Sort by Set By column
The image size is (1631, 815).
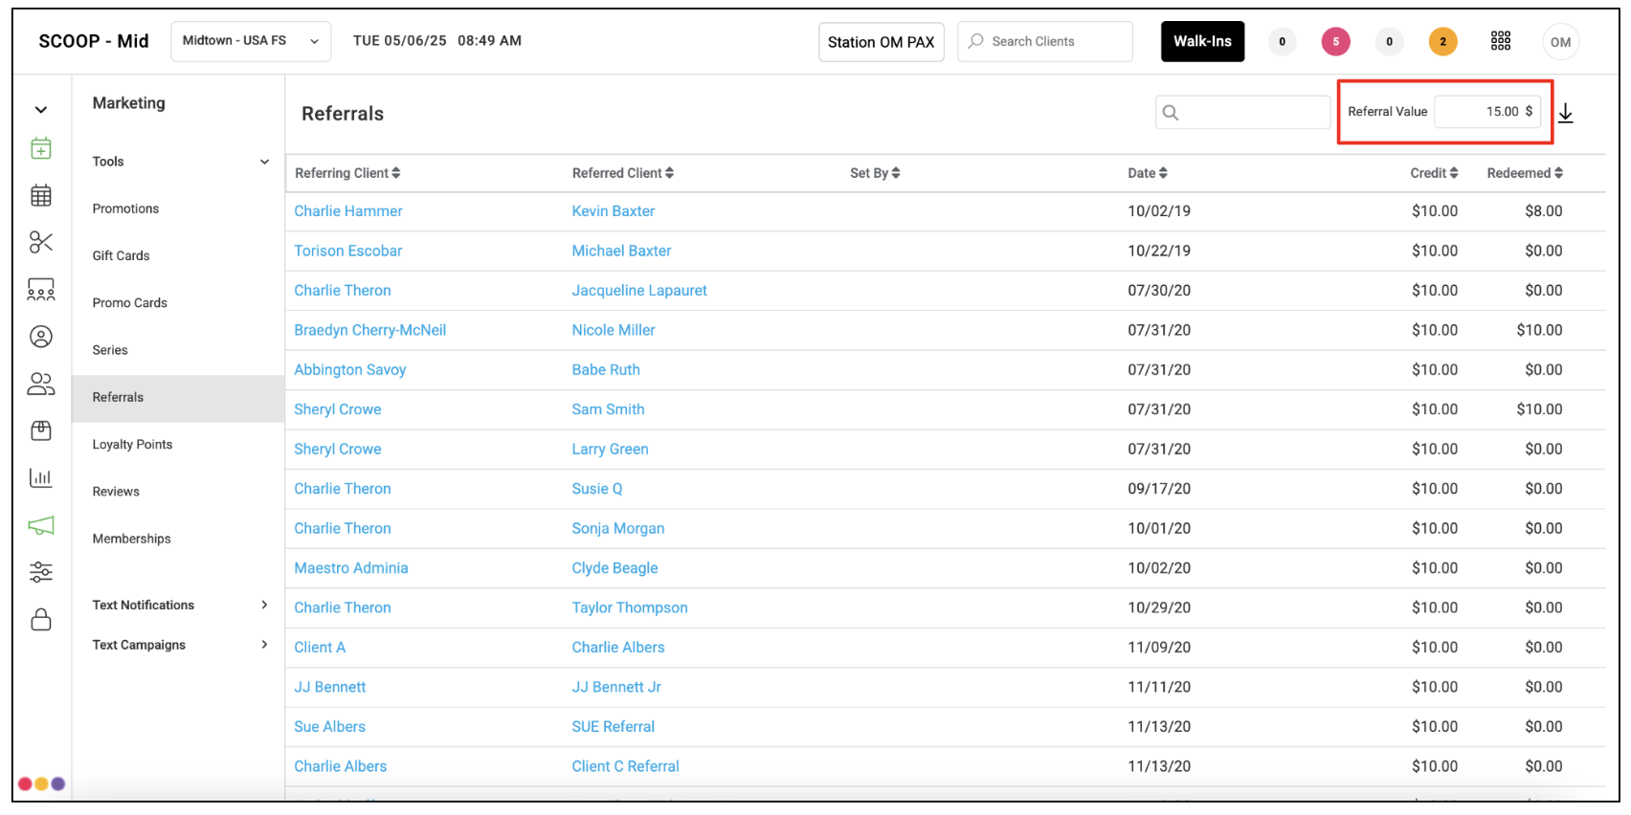[875, 173]
